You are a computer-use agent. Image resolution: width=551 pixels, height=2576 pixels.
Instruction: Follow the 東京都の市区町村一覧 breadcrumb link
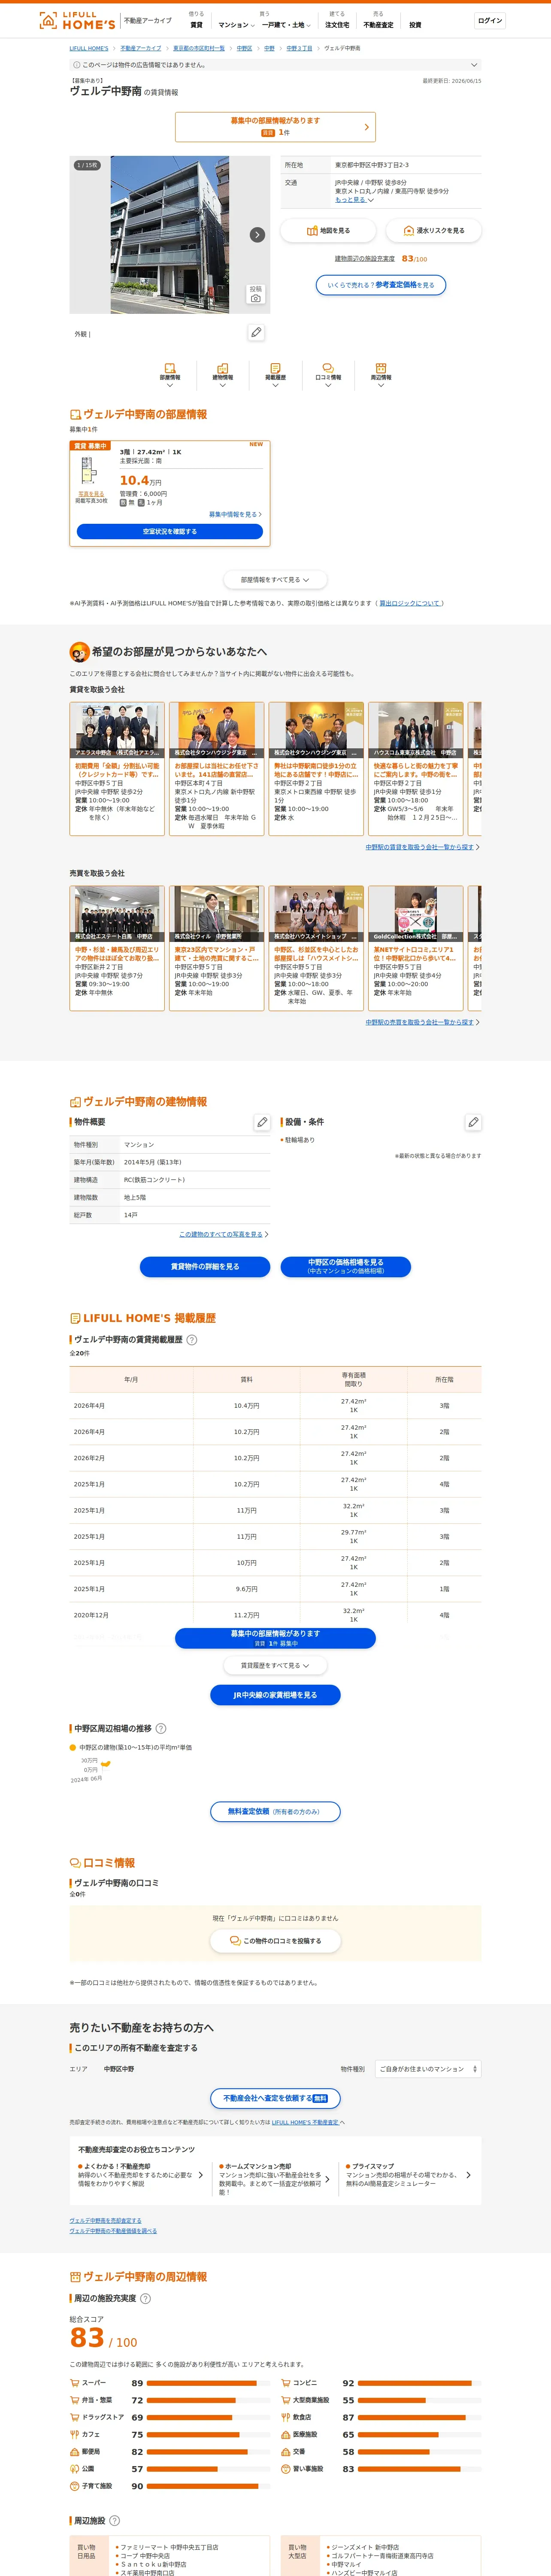[x=199, y=48]
